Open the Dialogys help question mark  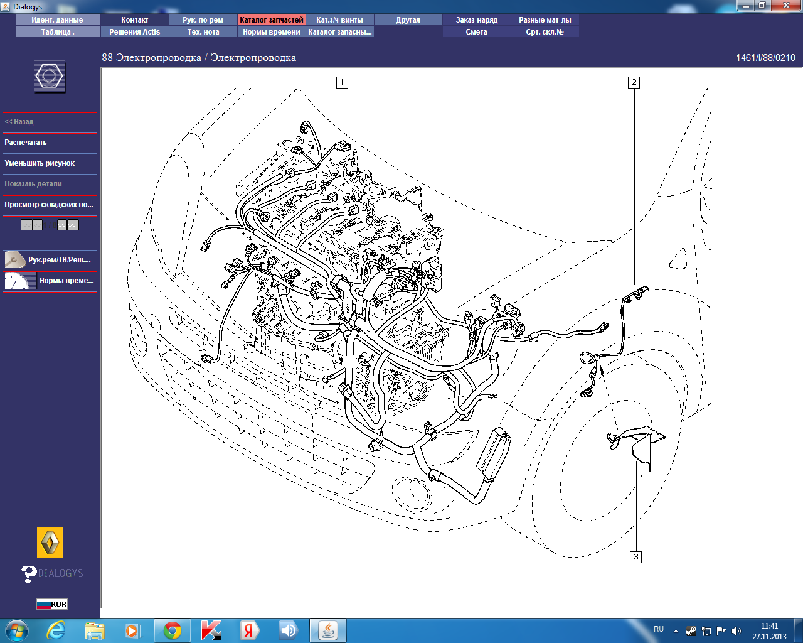point(29,573)
